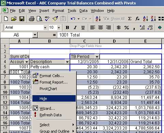Open a file with the Open folder icon
This screenshot has width=164, height=133.
(14, 19)
